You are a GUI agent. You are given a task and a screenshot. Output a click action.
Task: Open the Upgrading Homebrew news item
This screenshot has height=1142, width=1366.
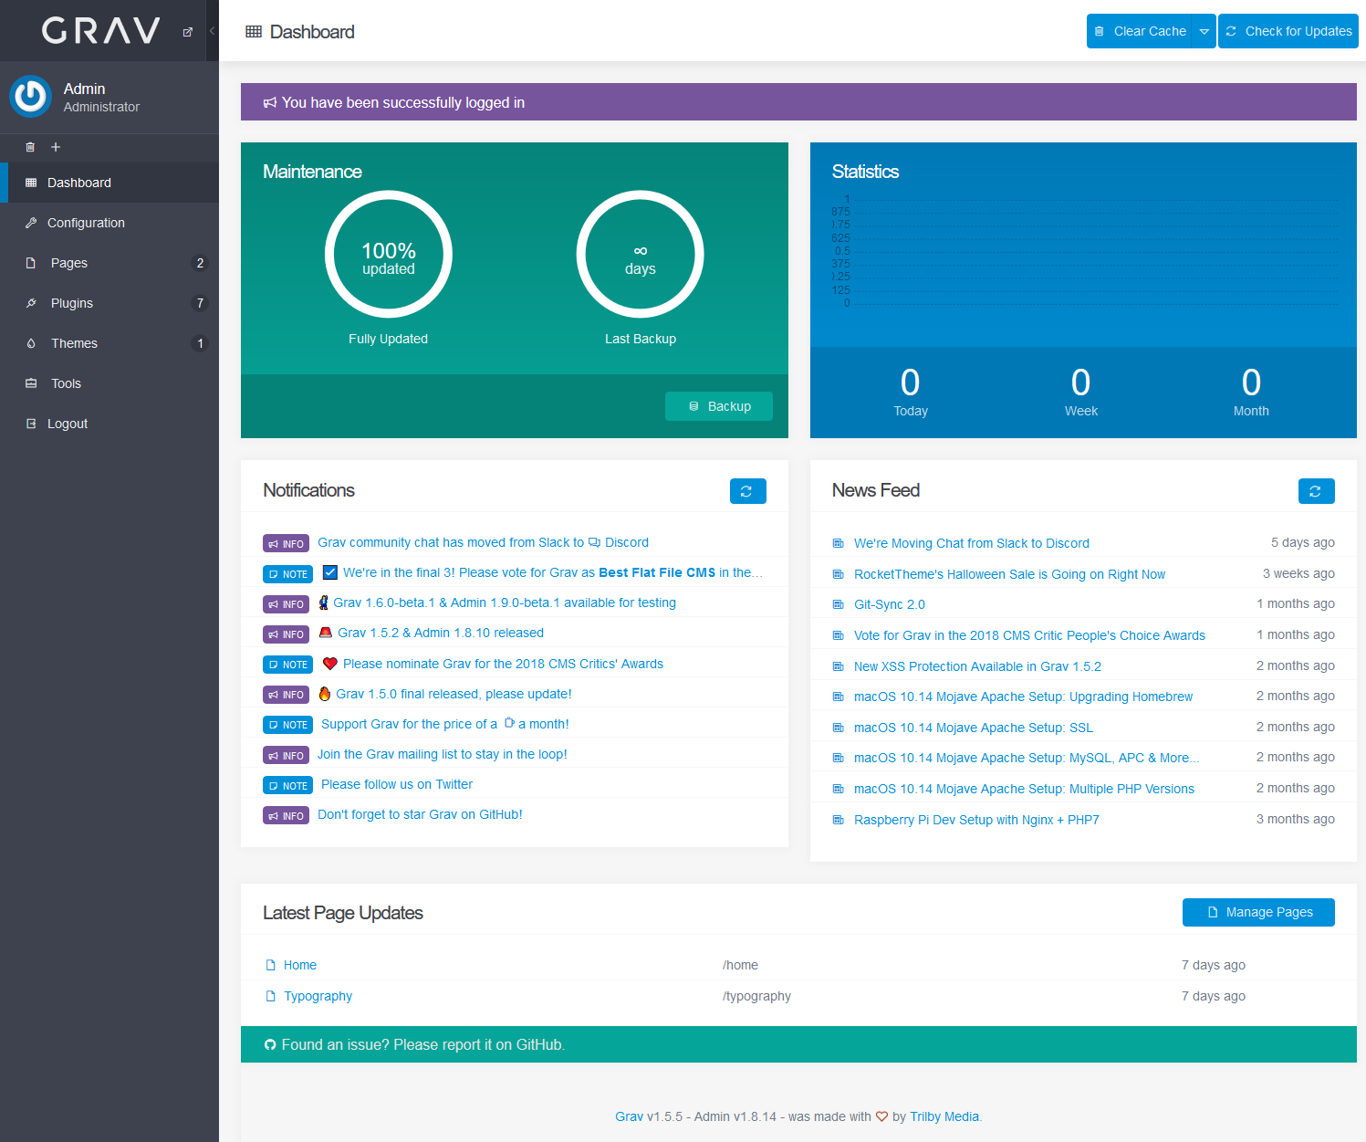click(x=1023, y=697)
